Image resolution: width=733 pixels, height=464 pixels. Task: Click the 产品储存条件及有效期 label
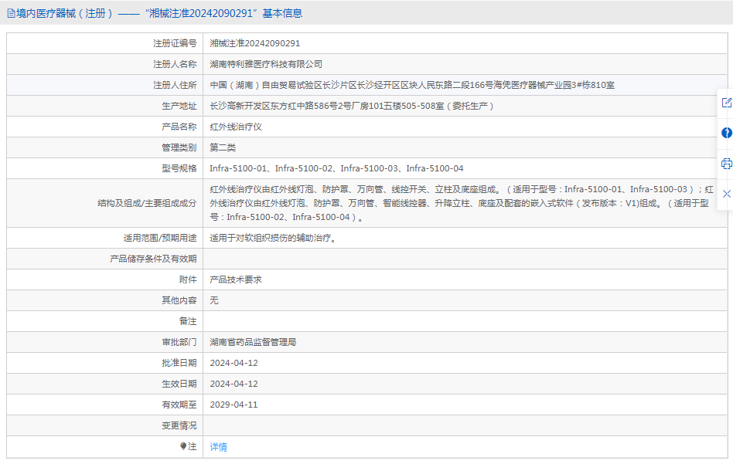tap(153, 259)
